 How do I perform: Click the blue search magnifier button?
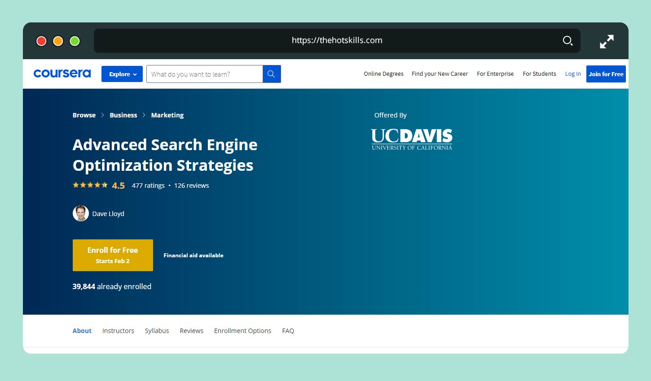[271, 74]
